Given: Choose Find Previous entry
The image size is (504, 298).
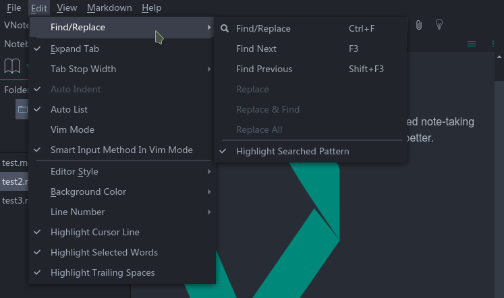Looking at the screenshot, I should pyautogui.click(x=310, y=69).
